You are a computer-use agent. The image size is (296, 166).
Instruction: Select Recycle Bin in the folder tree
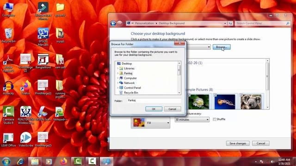131,93
